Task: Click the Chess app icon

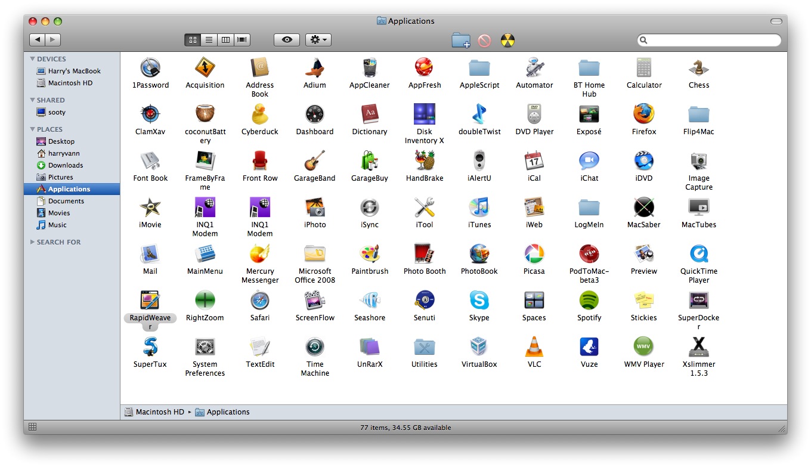Action: click(x=699, y=67)
